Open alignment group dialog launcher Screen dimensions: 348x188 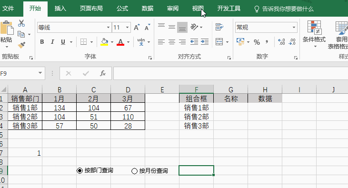[229, 58]
